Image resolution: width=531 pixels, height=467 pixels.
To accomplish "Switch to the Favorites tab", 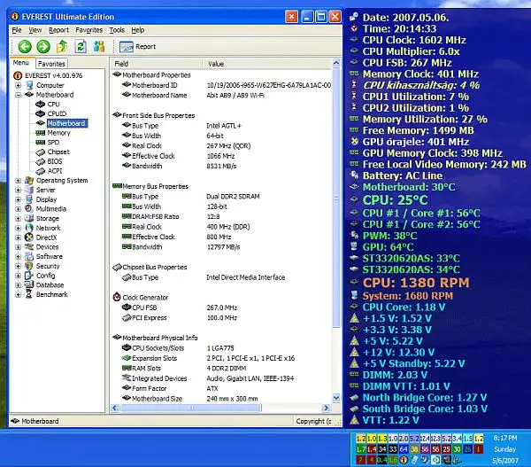I will (x=51, y=64).
